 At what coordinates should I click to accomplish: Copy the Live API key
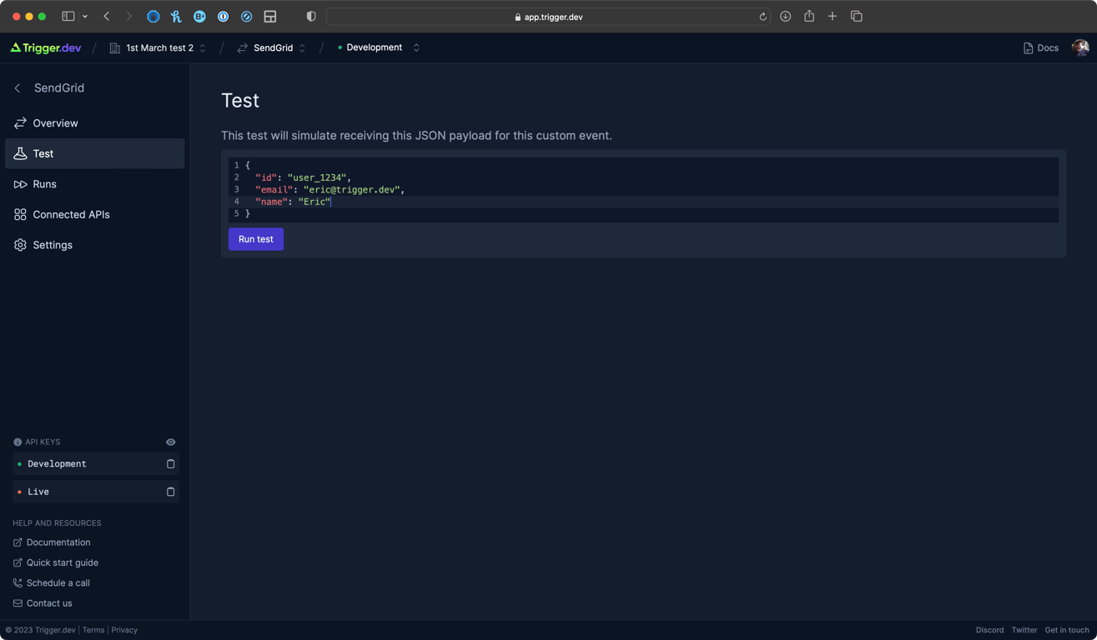pos(170,492)
